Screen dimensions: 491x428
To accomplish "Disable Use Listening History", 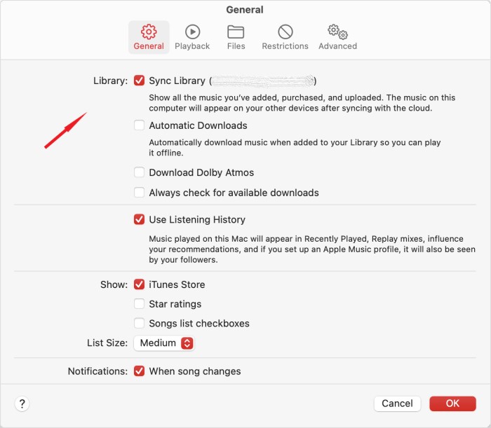I will click(139, 219).
